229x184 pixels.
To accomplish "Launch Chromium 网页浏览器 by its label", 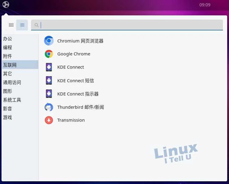I will click(x=80, y=41).
